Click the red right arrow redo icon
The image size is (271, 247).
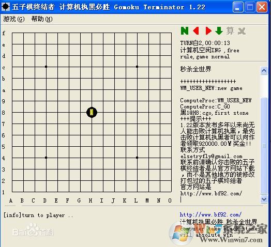click(x=208, y=31)
